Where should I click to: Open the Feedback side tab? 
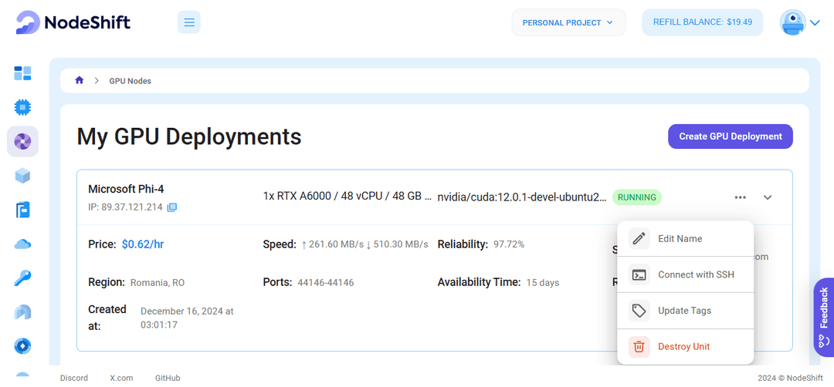tap(823, 317)
